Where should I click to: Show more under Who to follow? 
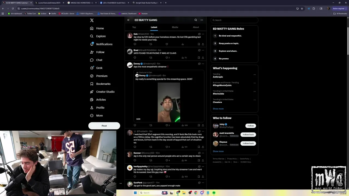218,151
